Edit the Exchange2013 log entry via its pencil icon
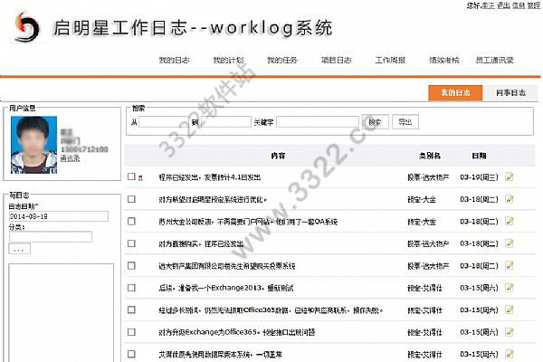 pyautogui.click(x=509, y=288)
